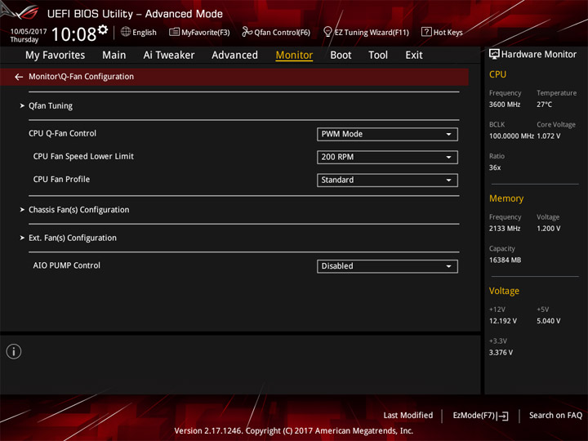Click the 12.192 V value

tap(502, 321)
